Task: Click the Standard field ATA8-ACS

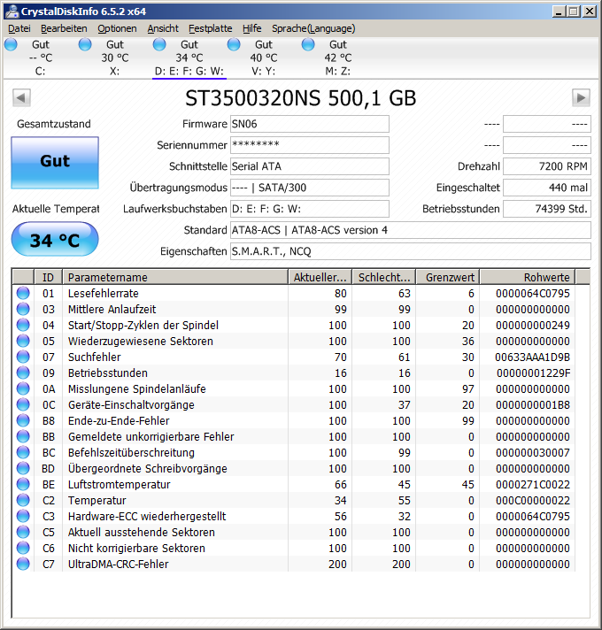Action: click(x=410, y=230)
